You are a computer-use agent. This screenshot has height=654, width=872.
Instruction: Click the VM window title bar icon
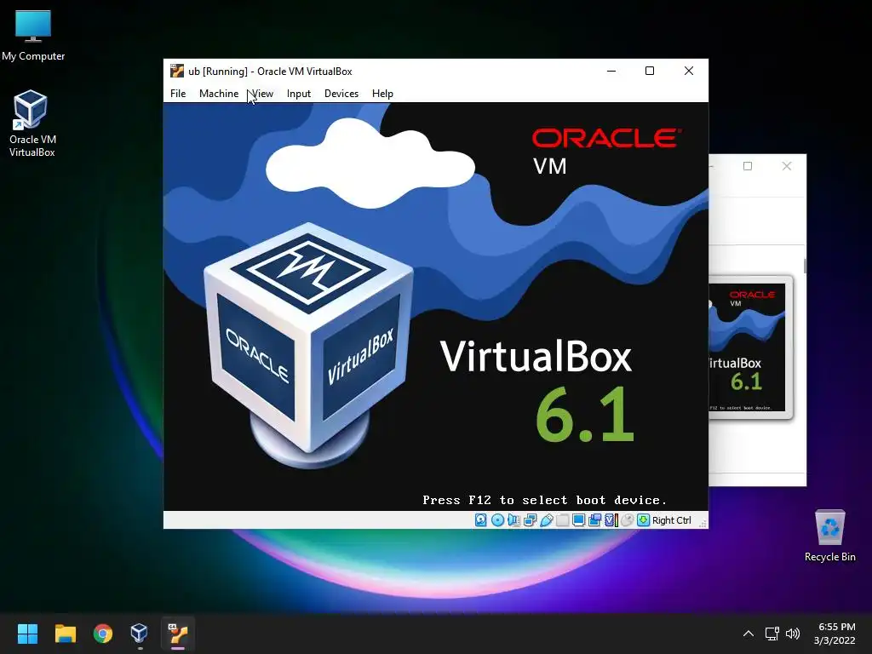177,71
